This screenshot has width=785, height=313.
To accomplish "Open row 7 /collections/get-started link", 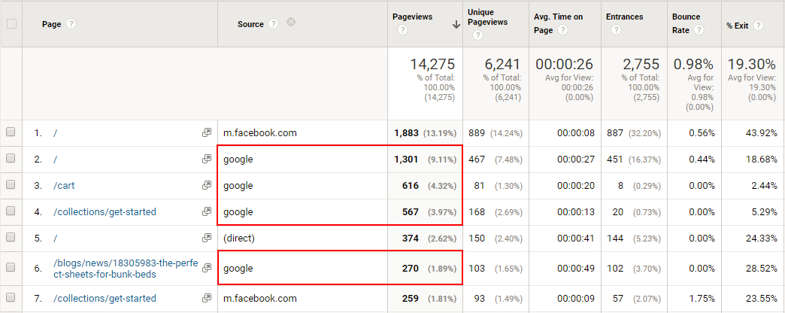I will tap(105, 299).
